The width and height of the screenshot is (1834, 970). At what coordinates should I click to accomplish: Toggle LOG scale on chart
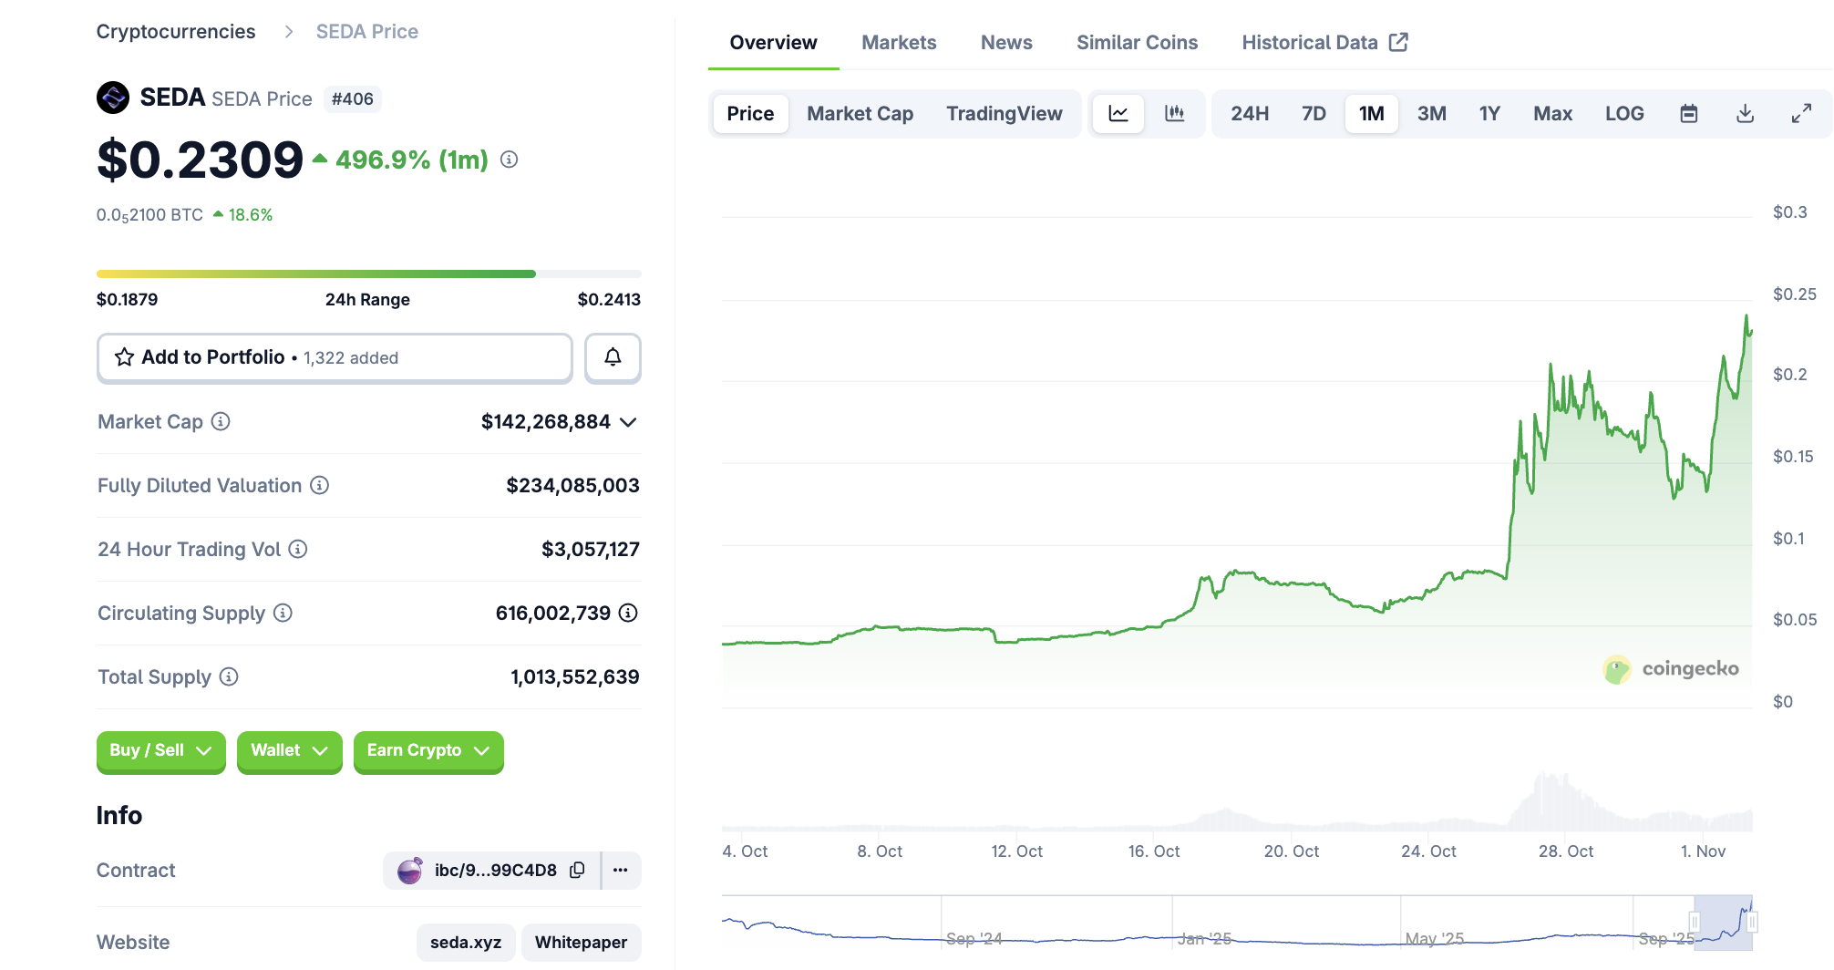click(1624, 114)
